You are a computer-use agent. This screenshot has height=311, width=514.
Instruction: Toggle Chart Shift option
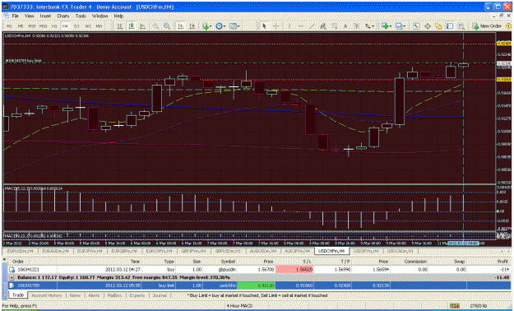[192, 26]
